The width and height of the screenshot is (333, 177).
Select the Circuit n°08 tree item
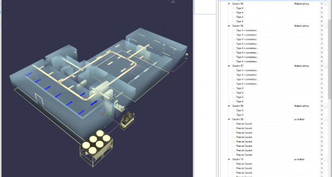pos(238,106)
